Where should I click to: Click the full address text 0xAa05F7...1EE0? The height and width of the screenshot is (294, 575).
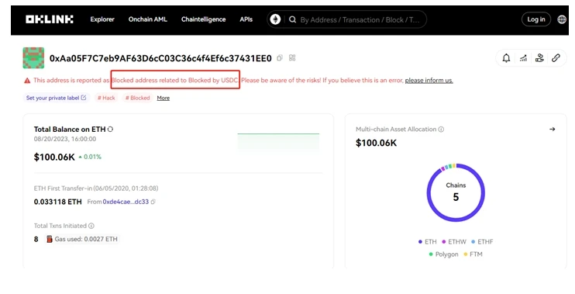(160, 58)
